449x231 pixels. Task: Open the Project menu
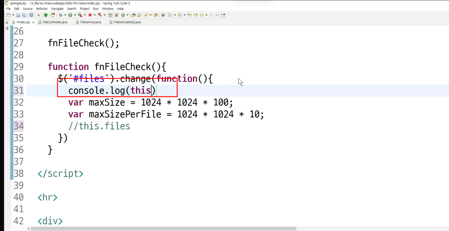click(x=85, y=9)
